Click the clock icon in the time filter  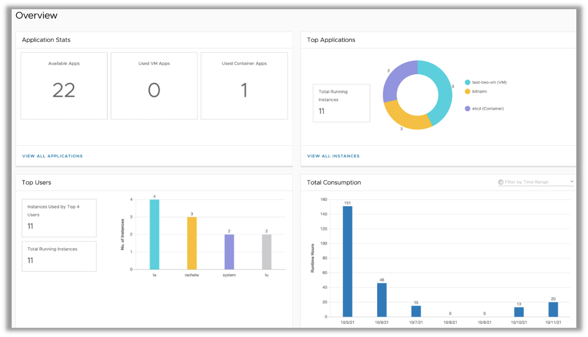(501, 182)
